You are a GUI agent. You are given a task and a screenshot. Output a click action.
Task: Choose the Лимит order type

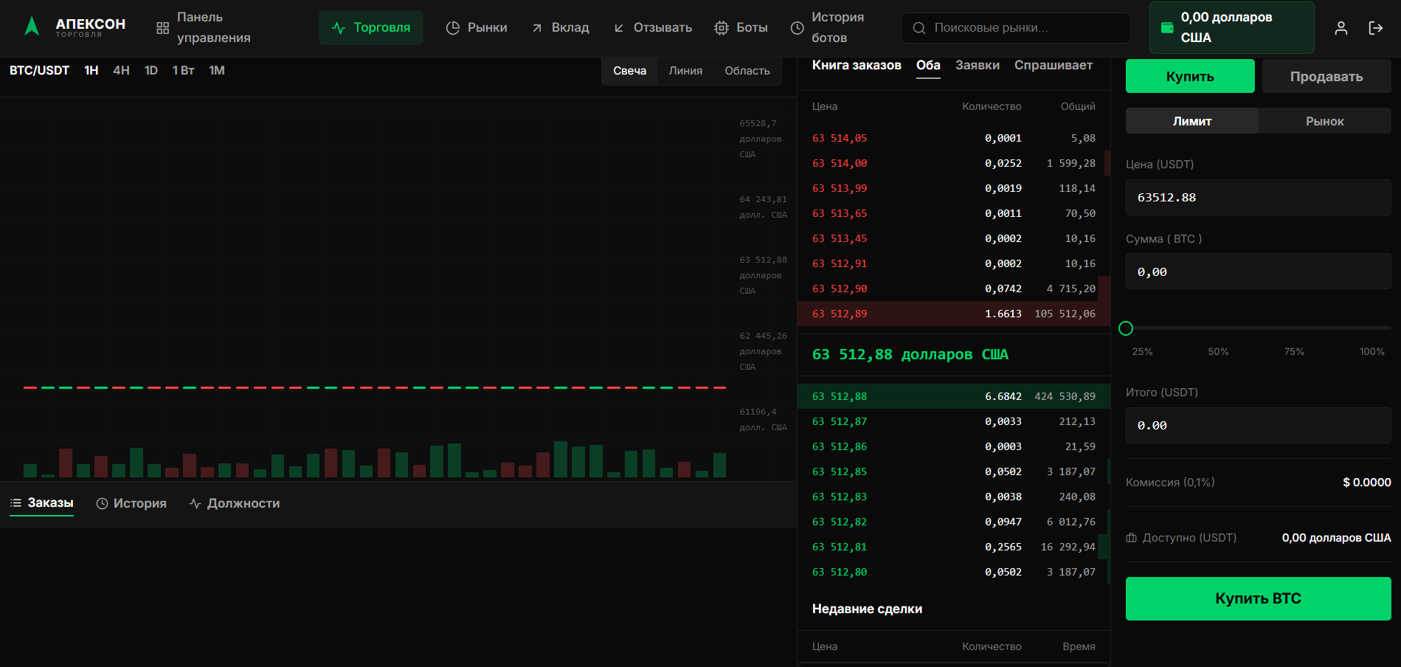(1192, 121)
